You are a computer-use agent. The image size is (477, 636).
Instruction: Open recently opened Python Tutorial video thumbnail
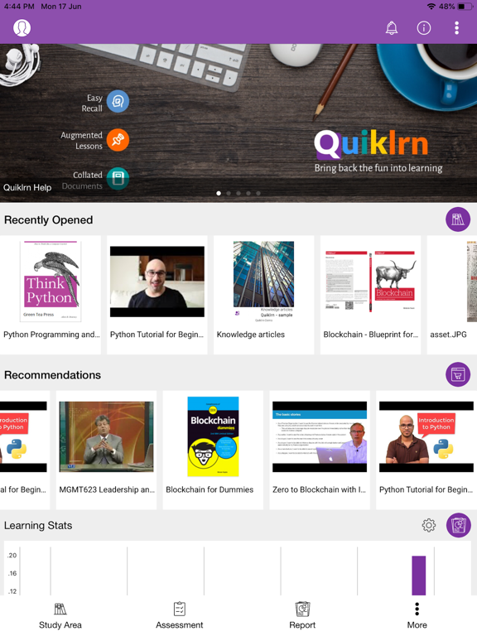point(157,282)
